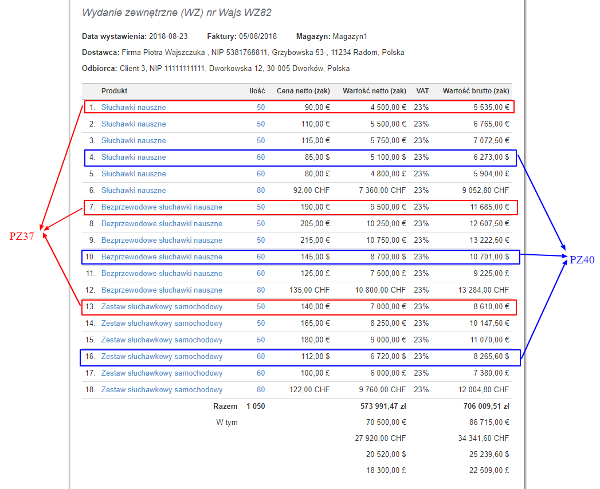Image resolution: width=600 pixels, height=489 pixels.
Task: Click quantity 50 in row 2
Action: (x=261, y=124)
